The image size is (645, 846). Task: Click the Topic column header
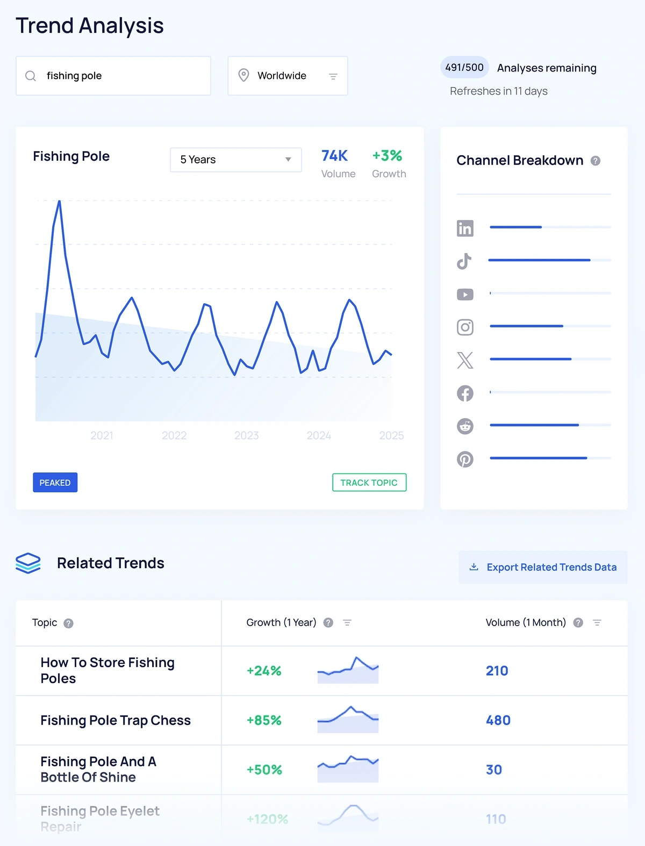[45, 622]
